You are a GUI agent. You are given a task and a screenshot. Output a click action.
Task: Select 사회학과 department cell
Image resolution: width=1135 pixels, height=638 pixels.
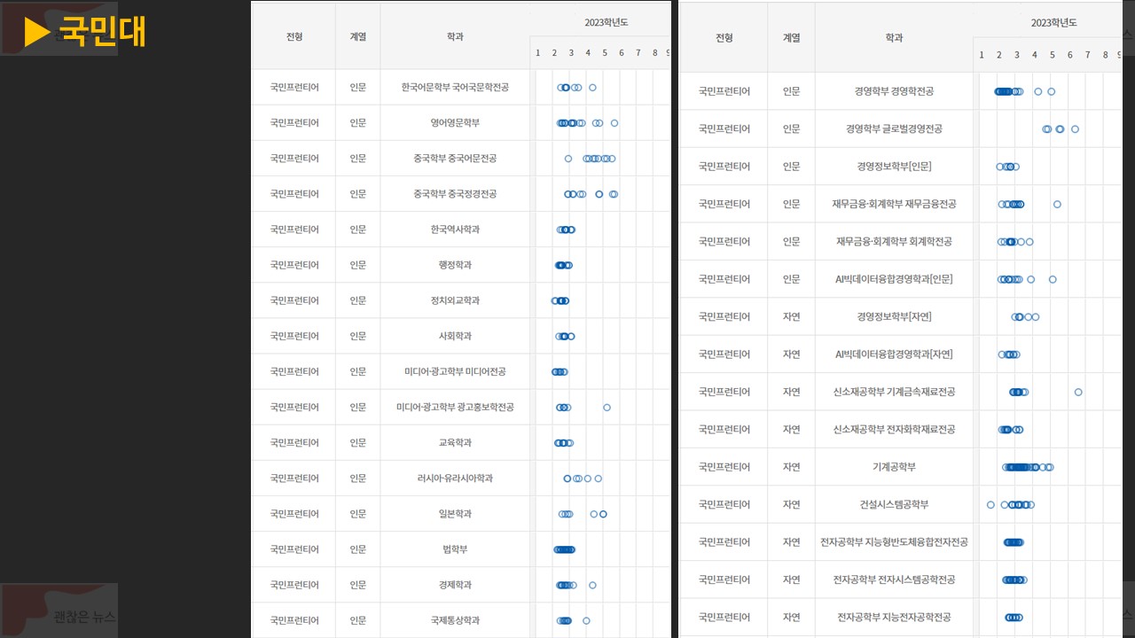[455, 336]
